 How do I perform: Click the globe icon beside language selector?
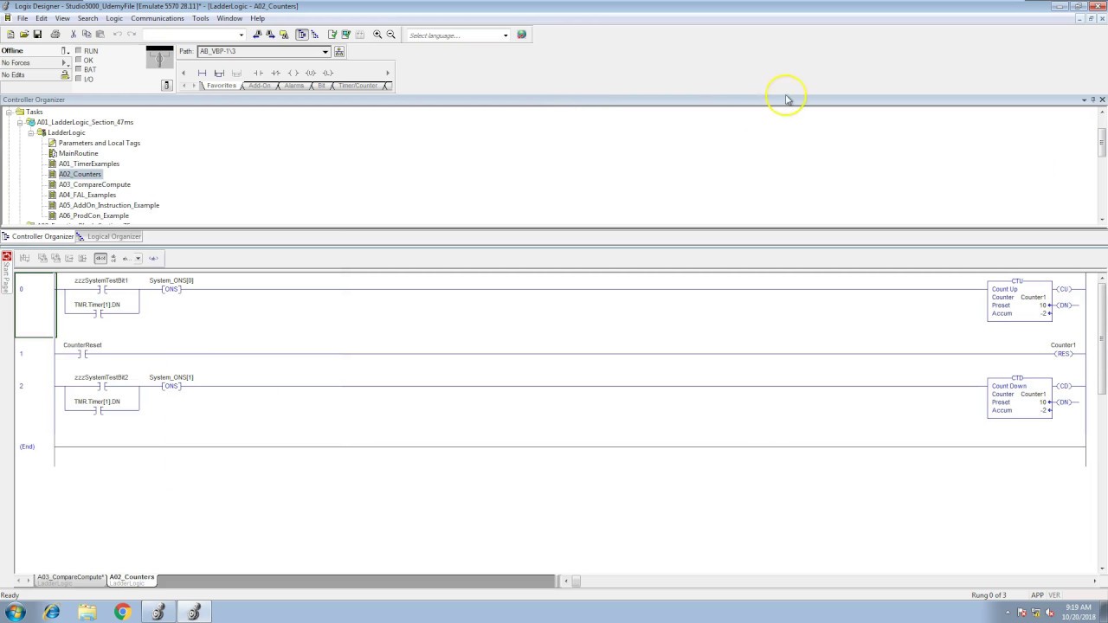521,35
